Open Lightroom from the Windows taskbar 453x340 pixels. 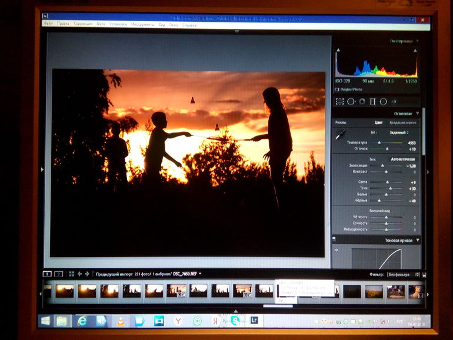point(254,321)
